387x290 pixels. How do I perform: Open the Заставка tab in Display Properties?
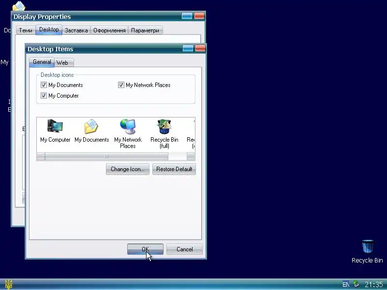(76, 30)
